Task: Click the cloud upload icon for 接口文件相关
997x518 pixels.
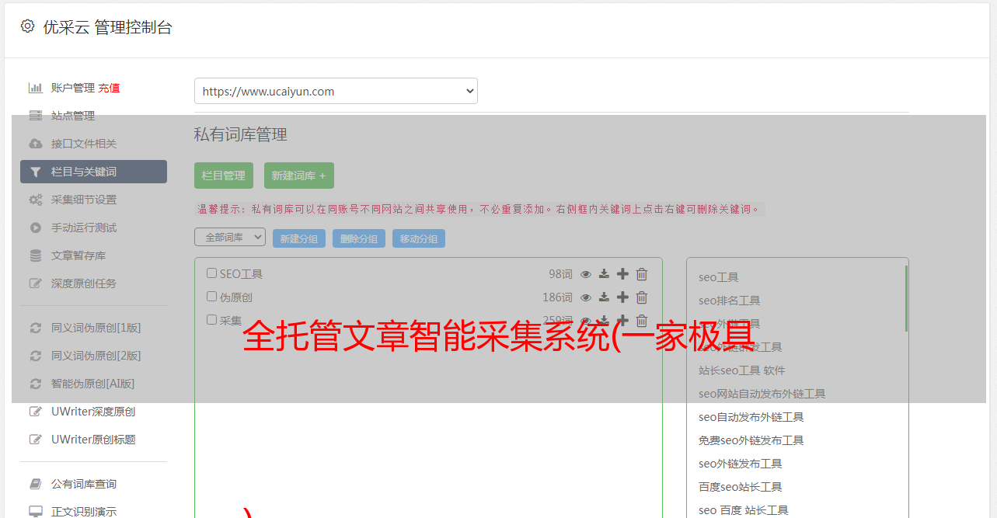Action: (35, 144)
